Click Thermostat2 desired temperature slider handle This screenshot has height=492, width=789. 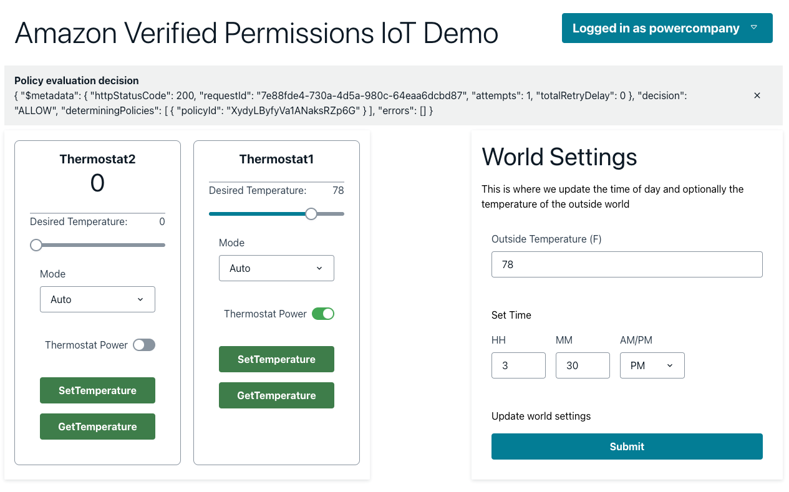[x=36, y=245]
